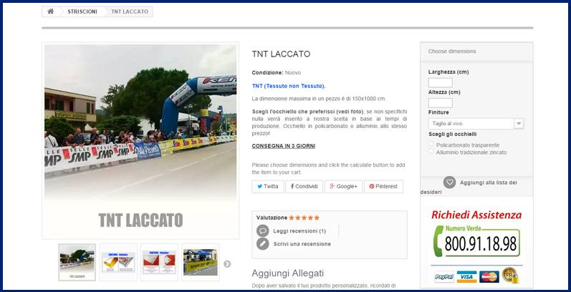The width and height of the screenshot is (571, 292).
Task: Select Policarbonato trasparente radio option
Action: click(x=431, y=144)
